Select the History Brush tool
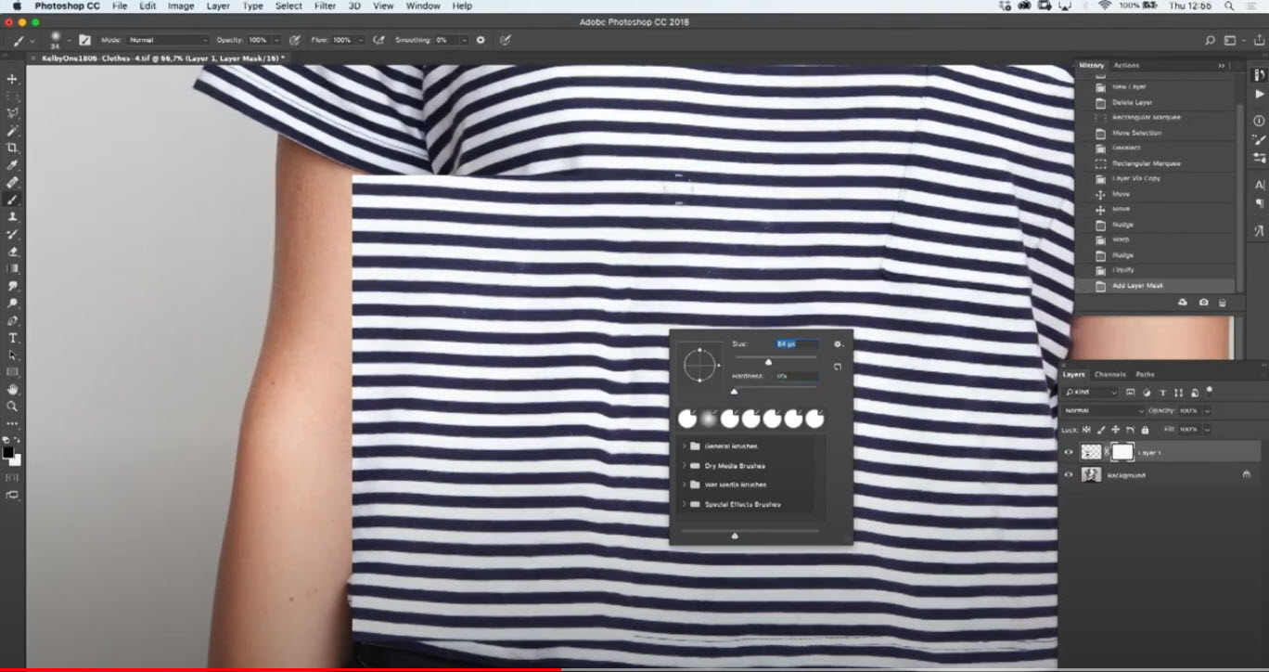The height and width of the screenshot is (672, 1269). (x=12, y=234)
